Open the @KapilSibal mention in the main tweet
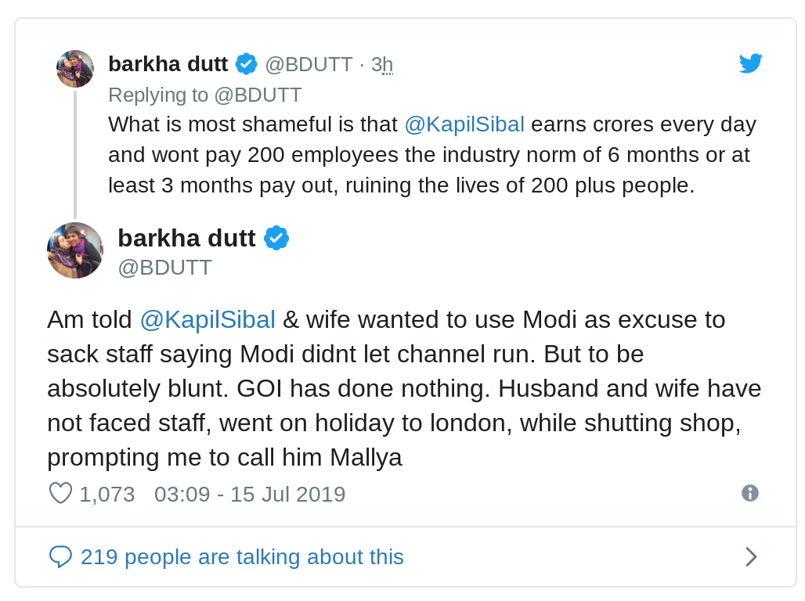The height and width of the screenshot is (601, 805). tap(208, 319)
